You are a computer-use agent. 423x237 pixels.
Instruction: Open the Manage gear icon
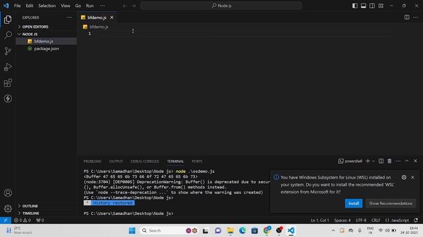pos(8,209)
